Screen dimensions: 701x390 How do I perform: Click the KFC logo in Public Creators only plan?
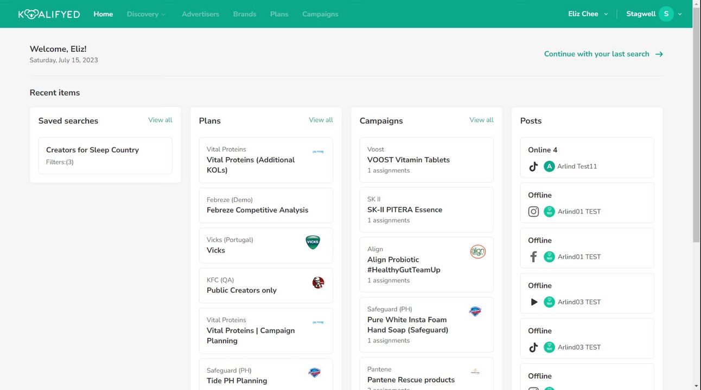pos(318,282)
